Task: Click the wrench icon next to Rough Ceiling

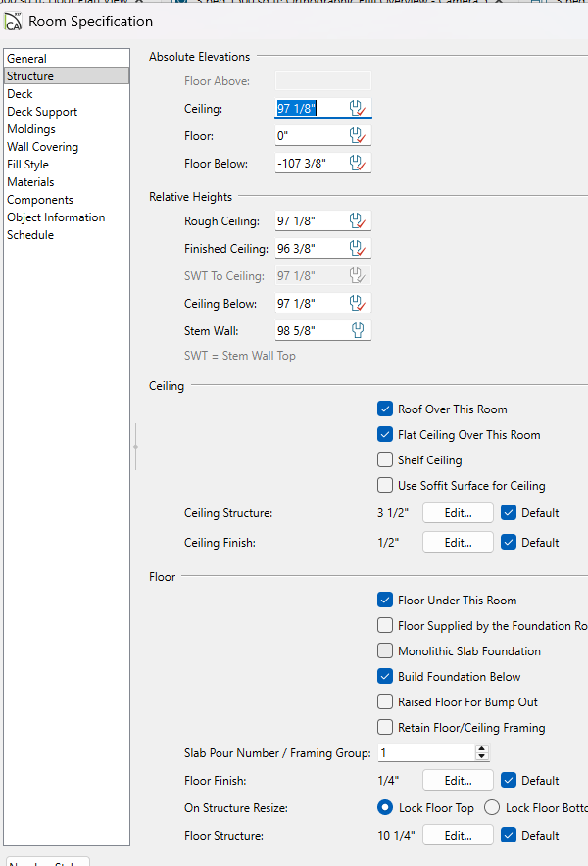Action: click(x=358, y=221)
